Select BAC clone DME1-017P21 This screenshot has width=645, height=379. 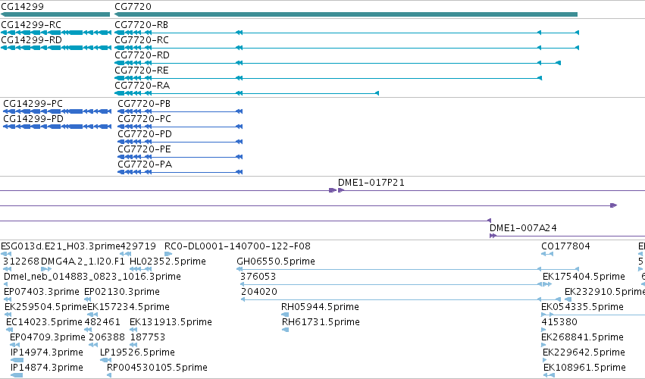coord(371,182)
